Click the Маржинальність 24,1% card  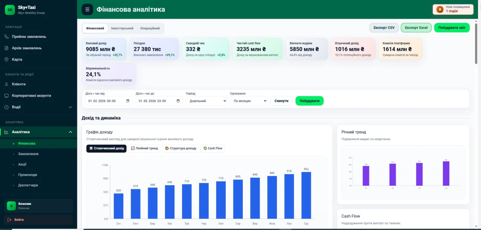(x=109, y=74)
